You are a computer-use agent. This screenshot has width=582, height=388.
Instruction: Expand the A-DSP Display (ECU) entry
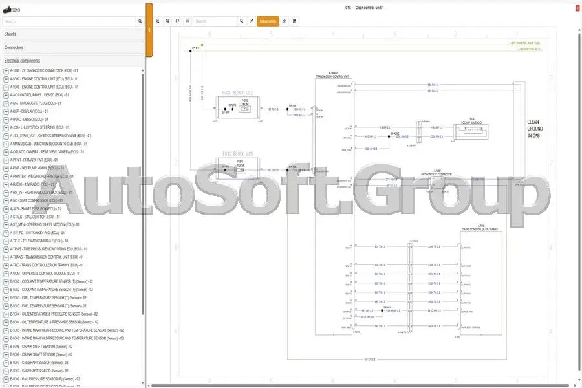coord(6,111)
